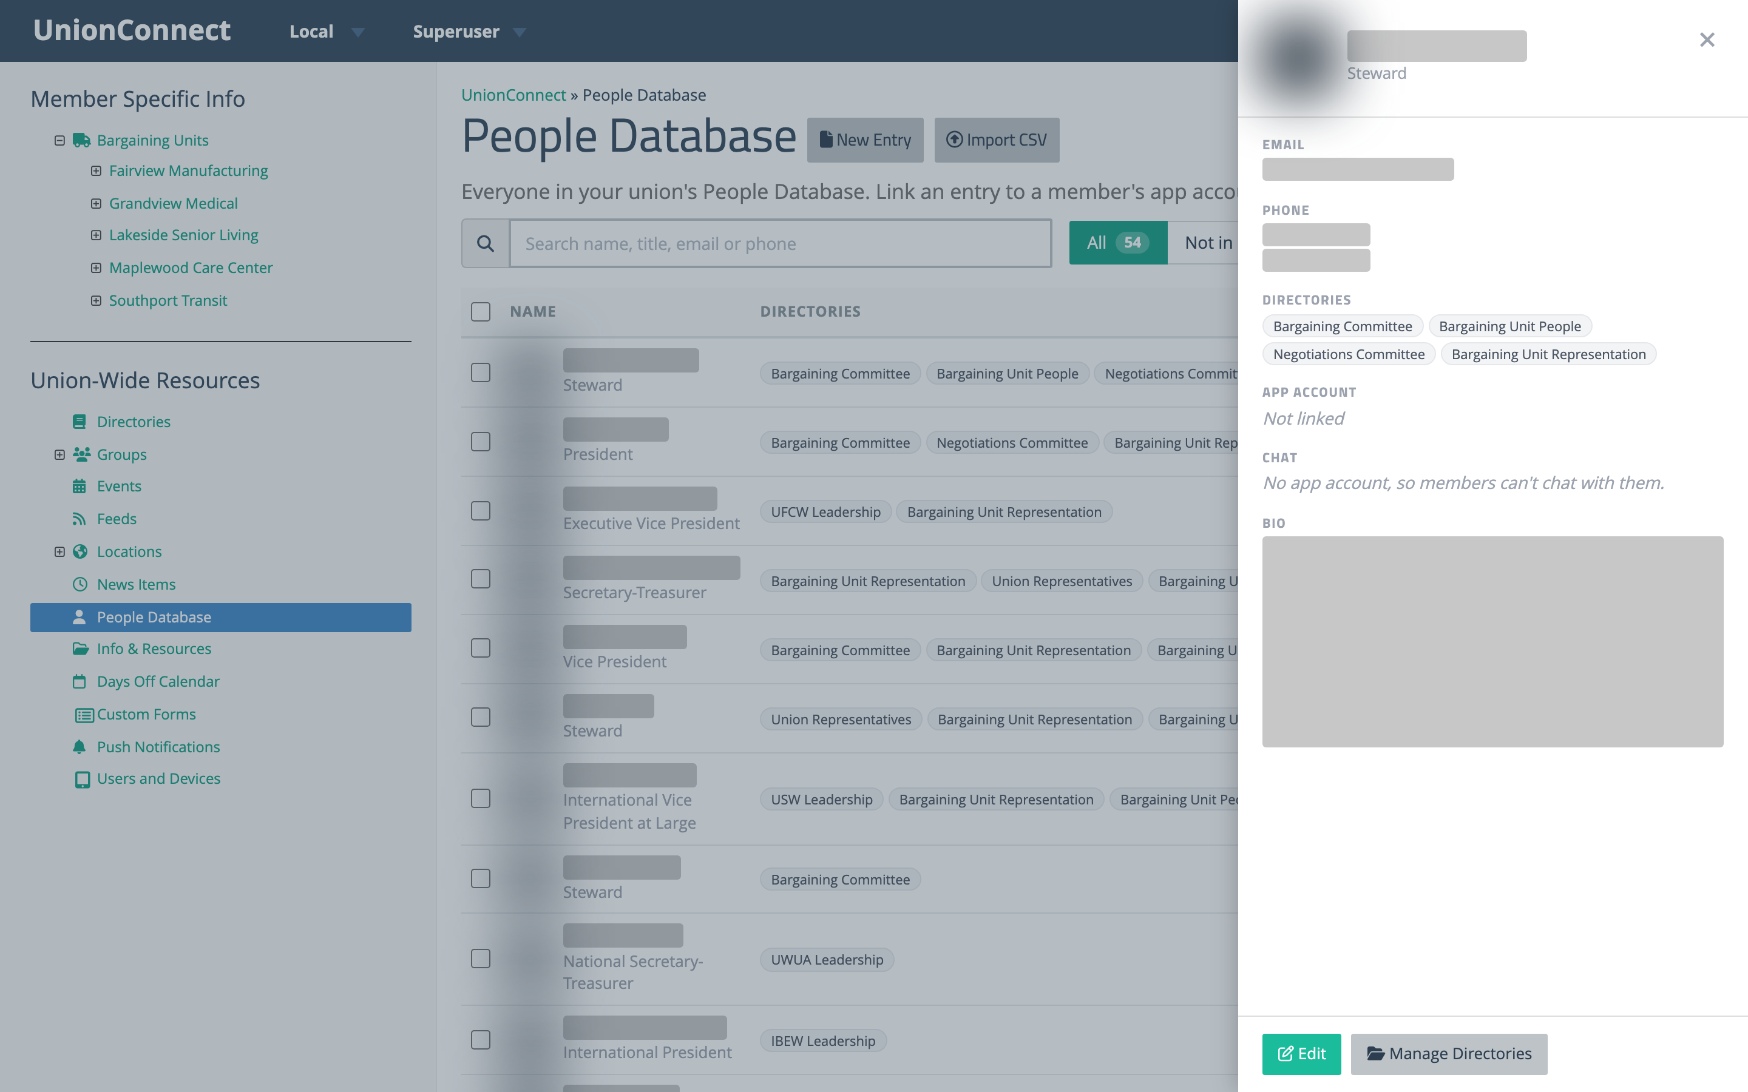Open Maplewood Care Center unit
1748x1092 pixels.
(191, 268)
